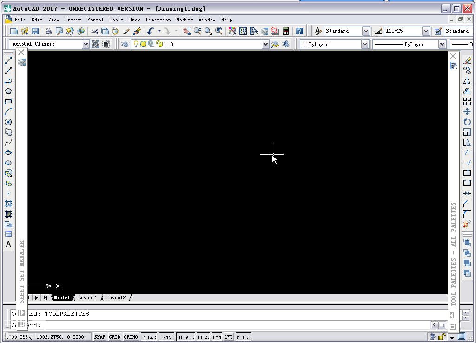Select the Line tool
The height and width of the screenshot is (343, 476).
click(x=8, y=60)
